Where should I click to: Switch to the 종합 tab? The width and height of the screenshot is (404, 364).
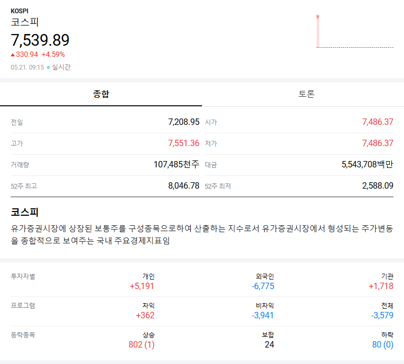coord(101,94)
